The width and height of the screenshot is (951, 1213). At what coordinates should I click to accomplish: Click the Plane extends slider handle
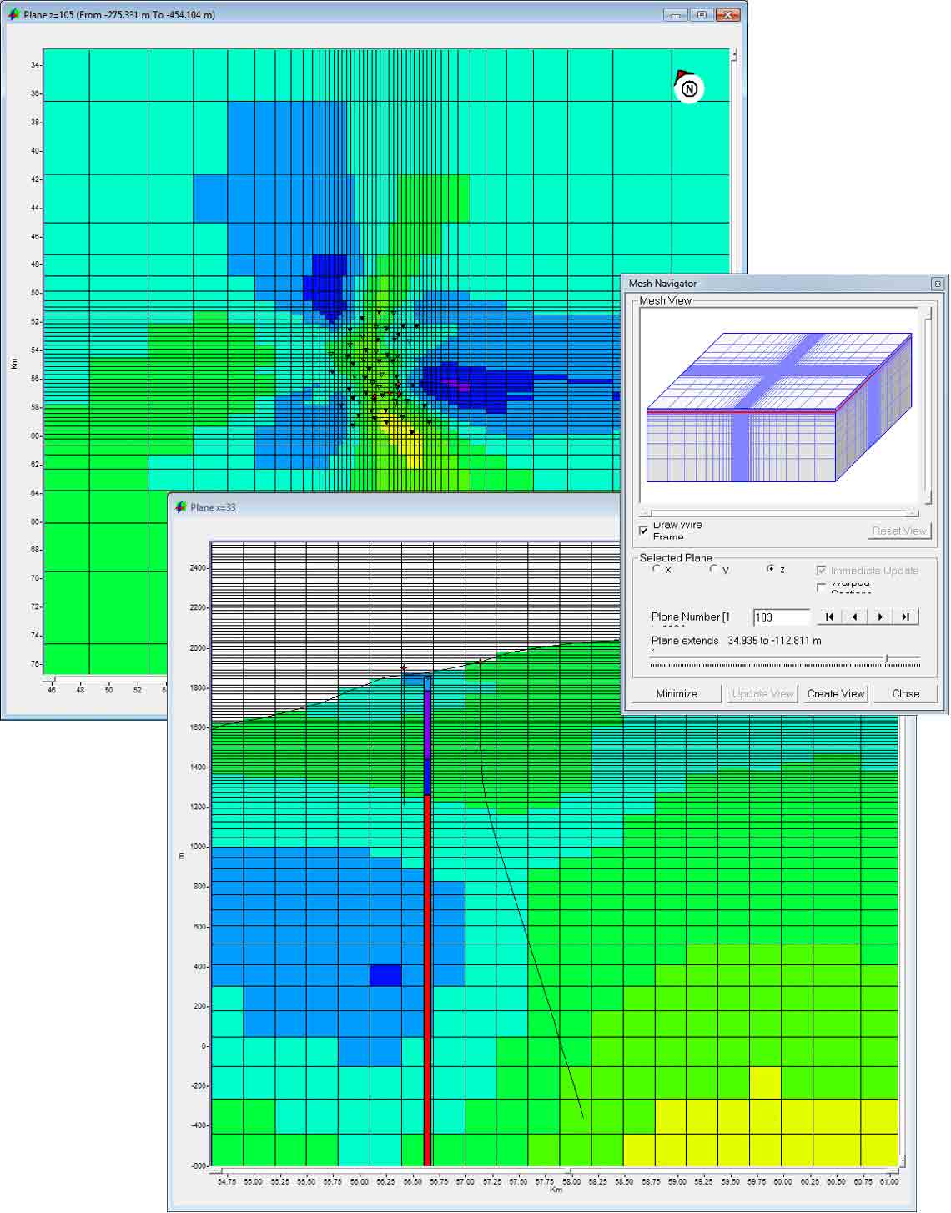point(888,657)
